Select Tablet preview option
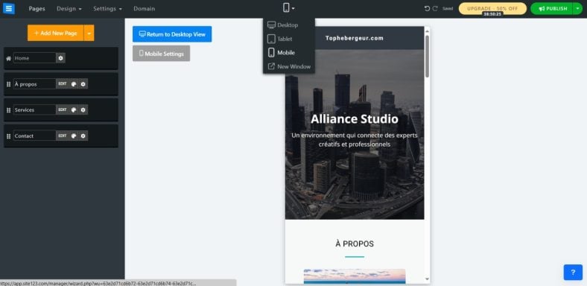 click(280, 39)
